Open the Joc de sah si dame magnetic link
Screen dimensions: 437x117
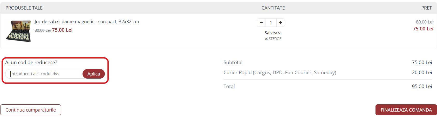pyautogui.click(x=87, y=22)
